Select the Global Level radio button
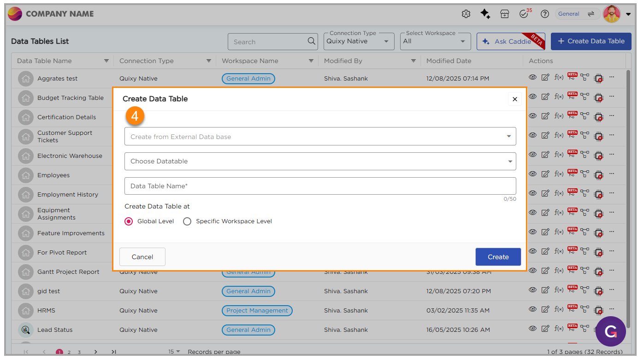 (x=129, y=221)
